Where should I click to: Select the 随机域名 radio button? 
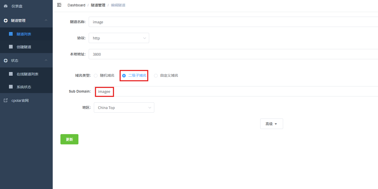click(x=96, y=76)
